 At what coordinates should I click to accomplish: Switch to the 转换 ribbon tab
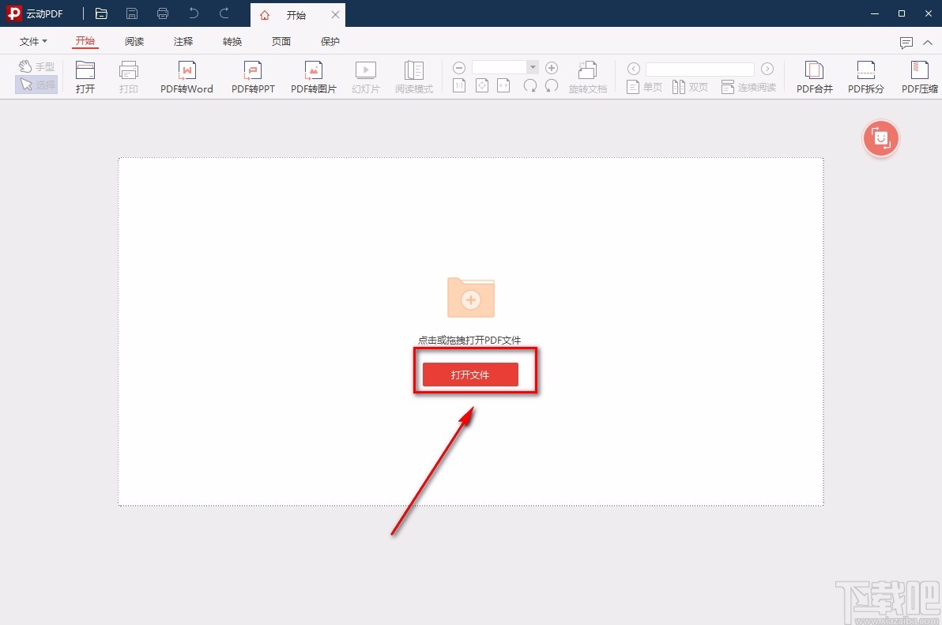(232, 42)
